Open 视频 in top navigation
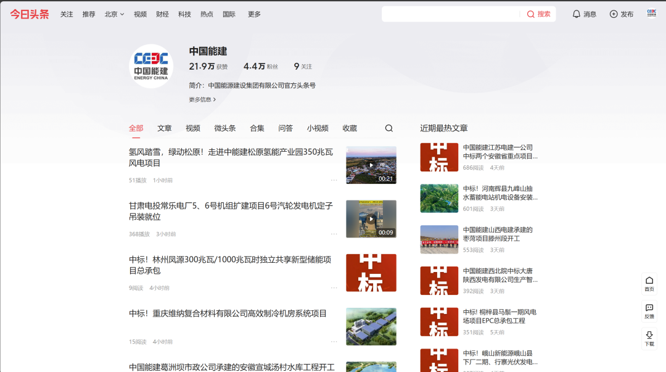The height and width of the screenshot is (372, 666). click(140, 14)
